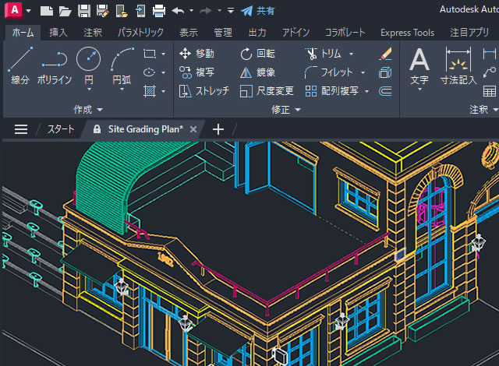Create a new drawing via New icon

47,11
